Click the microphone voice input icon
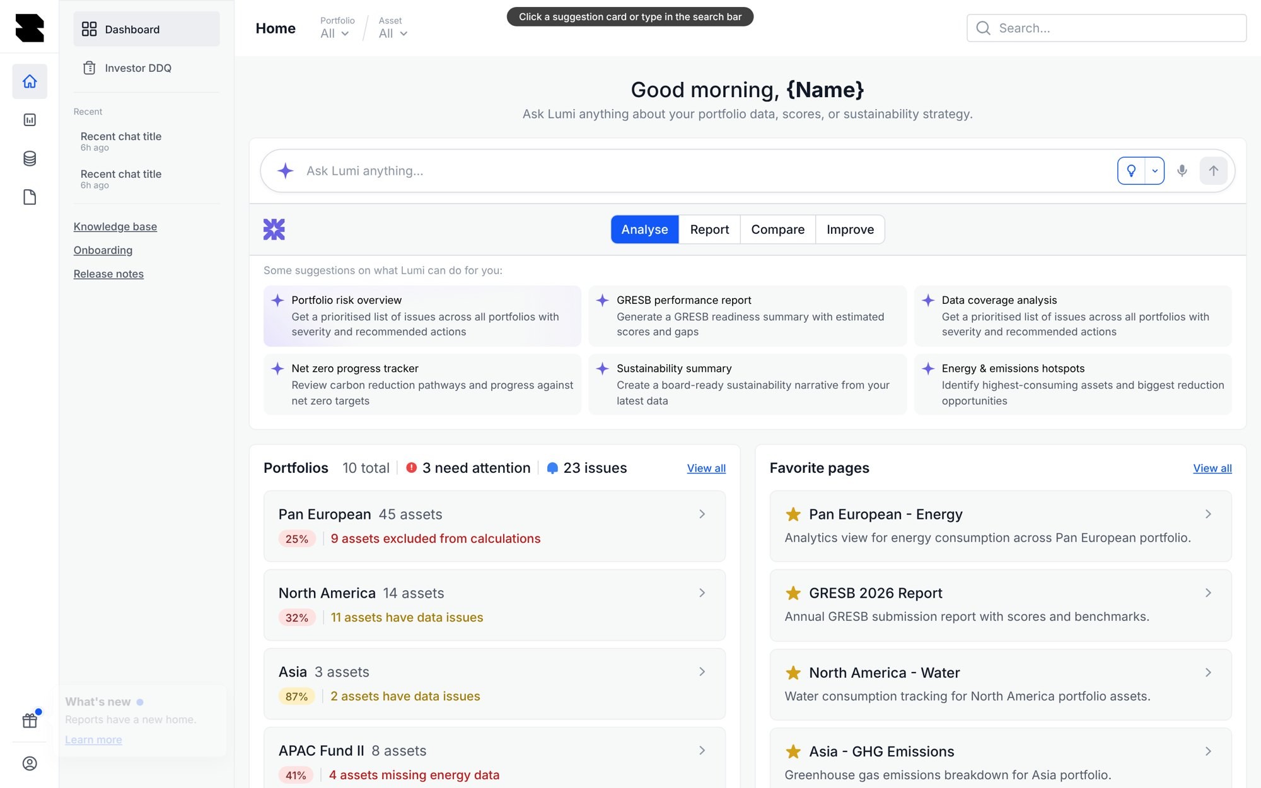The width and height of the screenshot is (1261, 788). coord(1182,171)
